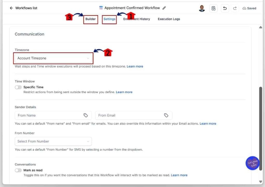Screen dimensions: 265x187
Task: Click the Conversations label
Action: point(25,164)
